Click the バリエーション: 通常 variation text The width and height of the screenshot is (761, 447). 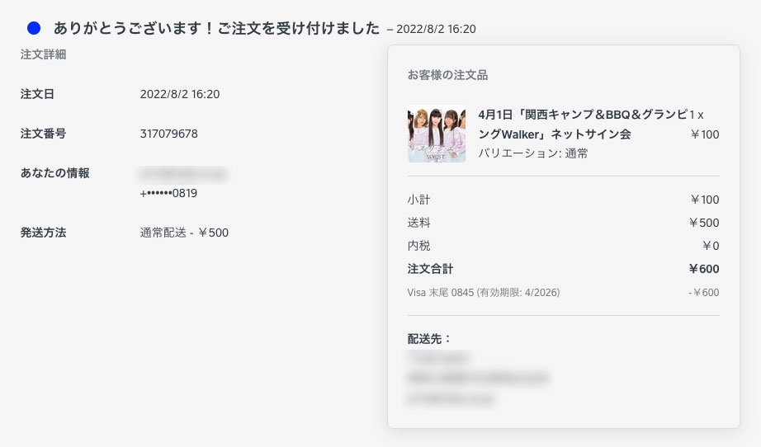533,153
